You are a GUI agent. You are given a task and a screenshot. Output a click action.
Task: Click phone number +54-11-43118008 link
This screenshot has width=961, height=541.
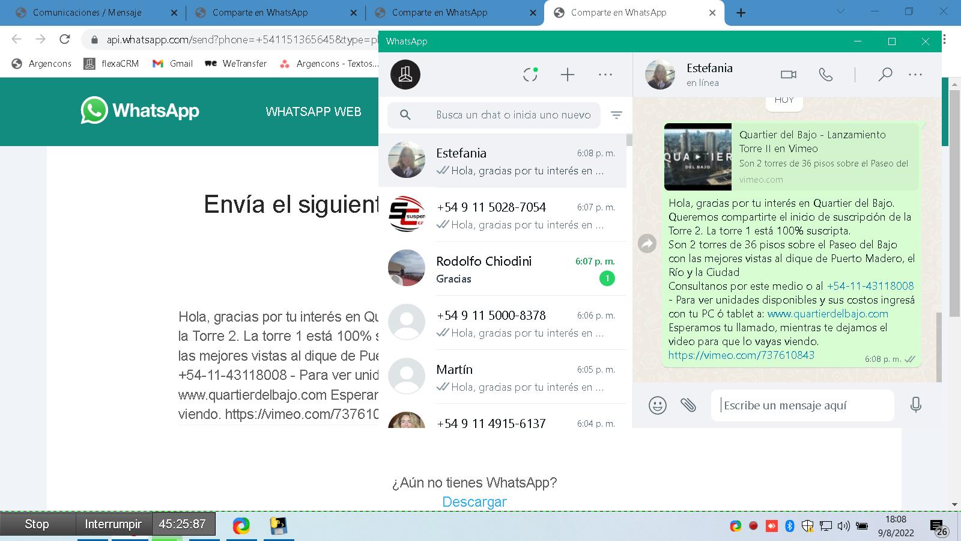(870, 286)
